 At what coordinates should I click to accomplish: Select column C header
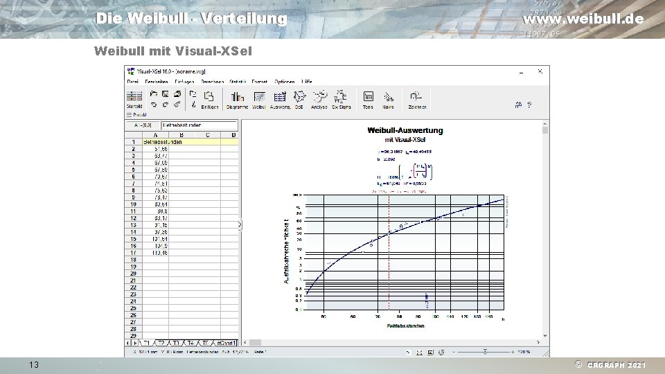(x=207, y=135)
